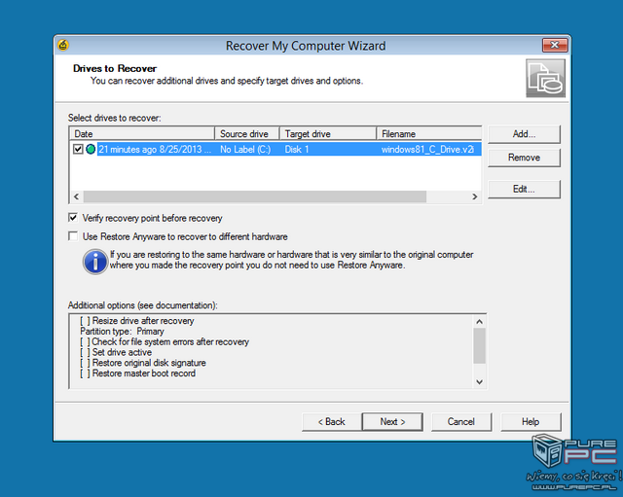Sort by the Date column header
The image size is (623, 497).
click(x=142, y=134)
